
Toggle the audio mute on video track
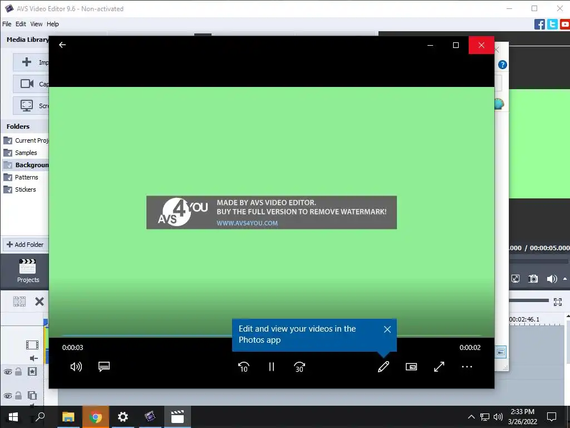tap(33, 358)
